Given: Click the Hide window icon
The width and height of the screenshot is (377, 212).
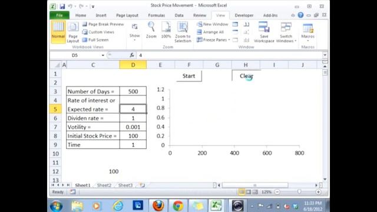Looking at the screenshot, I should pyautogui.click(x=235, y=32).
